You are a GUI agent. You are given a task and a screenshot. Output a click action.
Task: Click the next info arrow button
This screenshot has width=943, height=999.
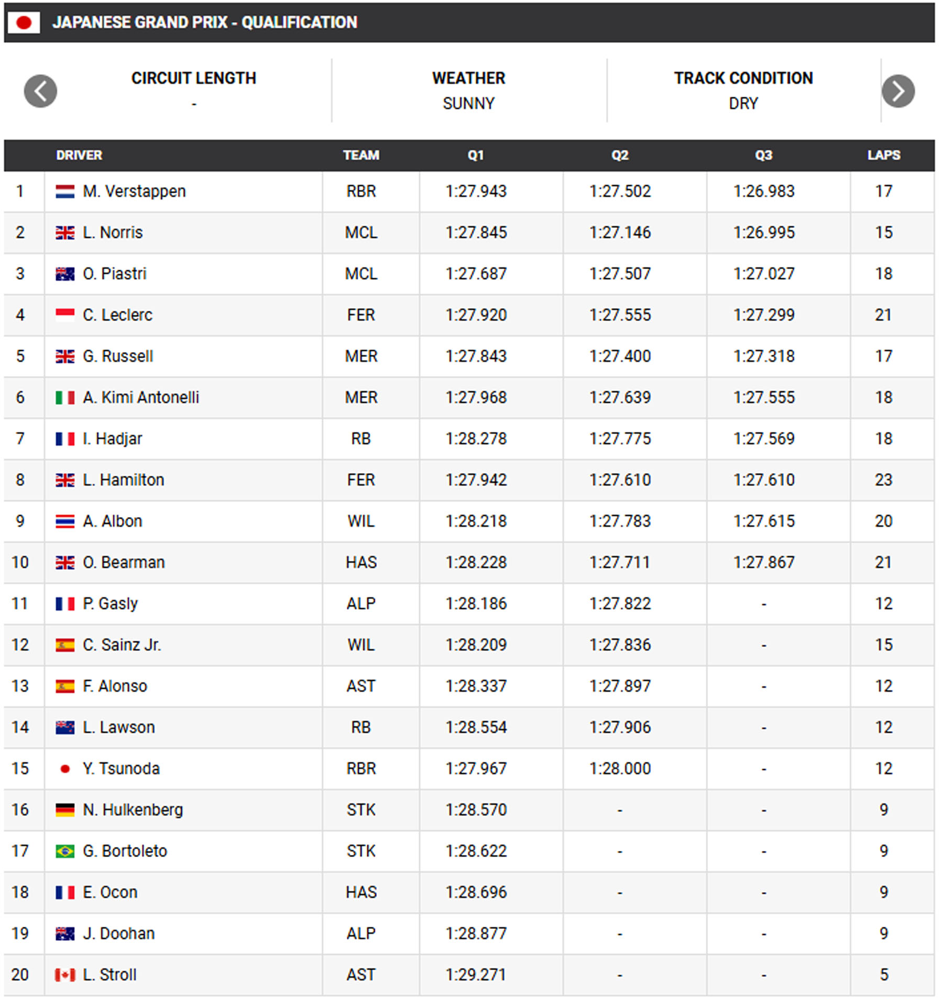[898, 91]
